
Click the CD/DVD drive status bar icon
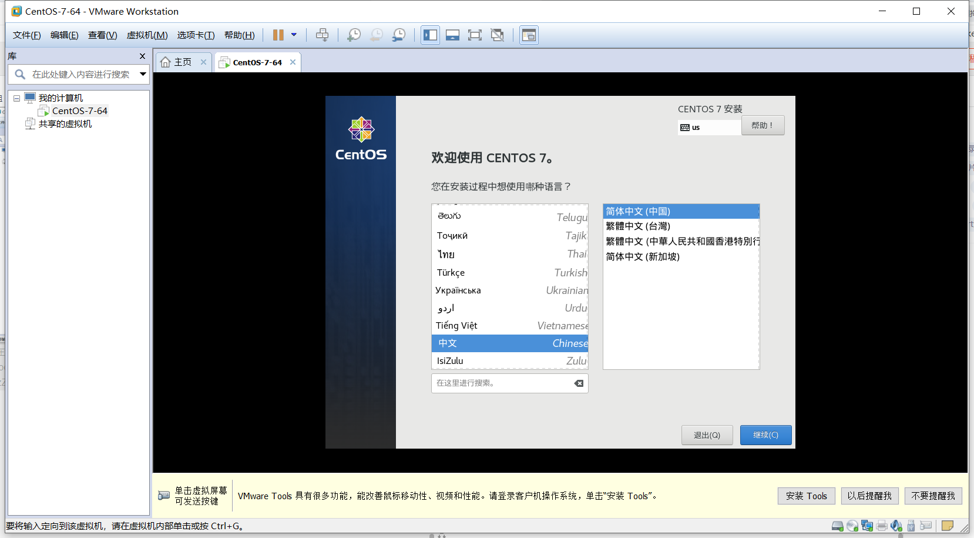tap(852, 526)
